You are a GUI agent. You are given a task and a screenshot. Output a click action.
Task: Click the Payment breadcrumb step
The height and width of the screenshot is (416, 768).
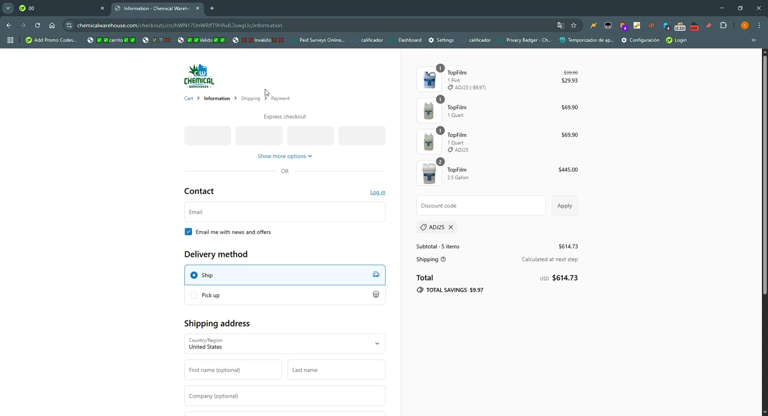pos(280,98)
